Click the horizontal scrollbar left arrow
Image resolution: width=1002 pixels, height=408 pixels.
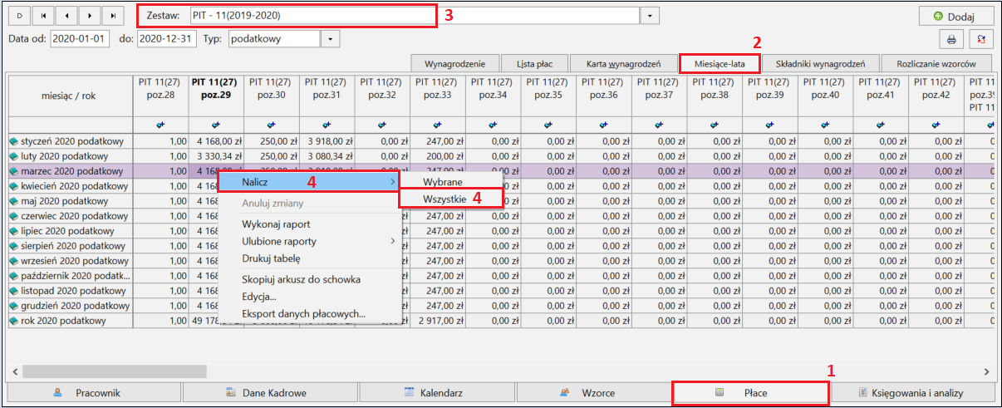[x=15, y=371]
